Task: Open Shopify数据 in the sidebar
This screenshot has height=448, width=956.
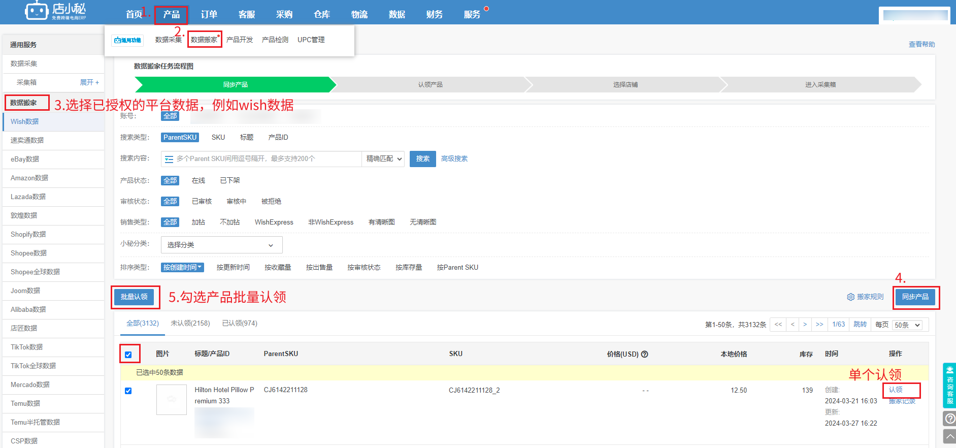Action: pos(53,234)
